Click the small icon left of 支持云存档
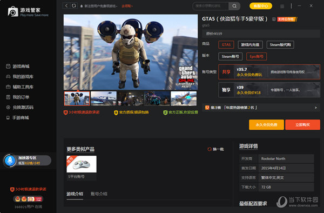Image resolution: width=324 pixels, height=213 pixels. 274,19
